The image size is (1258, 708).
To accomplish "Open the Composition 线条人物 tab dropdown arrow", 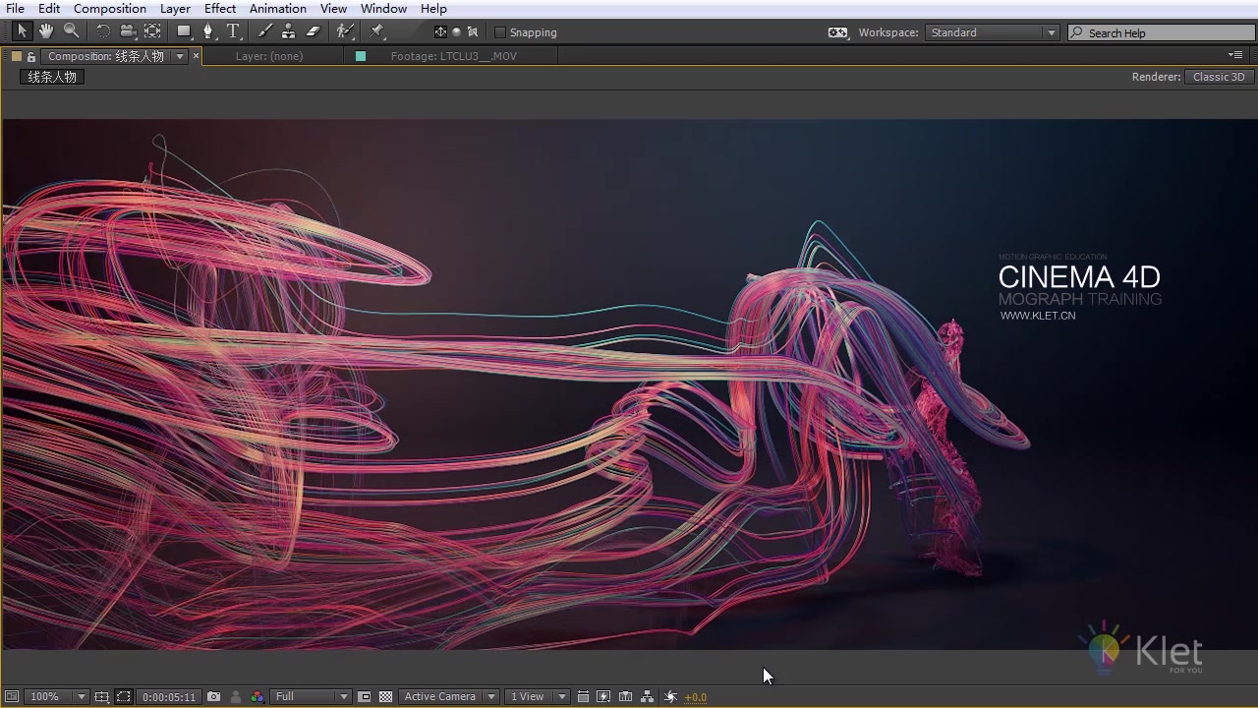I will [x=180, y=57].
